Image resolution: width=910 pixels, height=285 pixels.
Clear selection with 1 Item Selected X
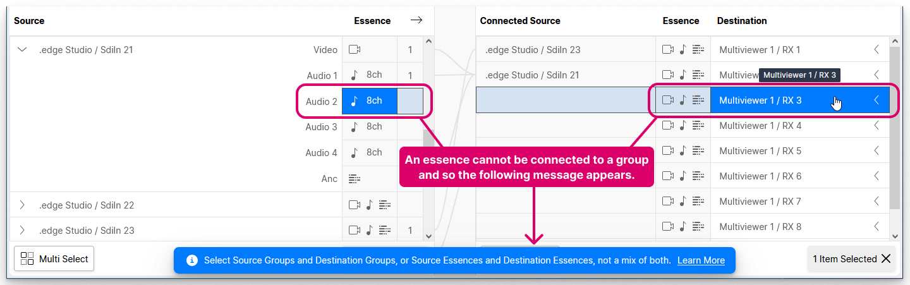[886, 258]
